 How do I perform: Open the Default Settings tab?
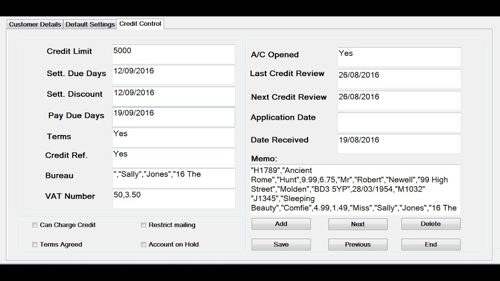pos(90,24)
